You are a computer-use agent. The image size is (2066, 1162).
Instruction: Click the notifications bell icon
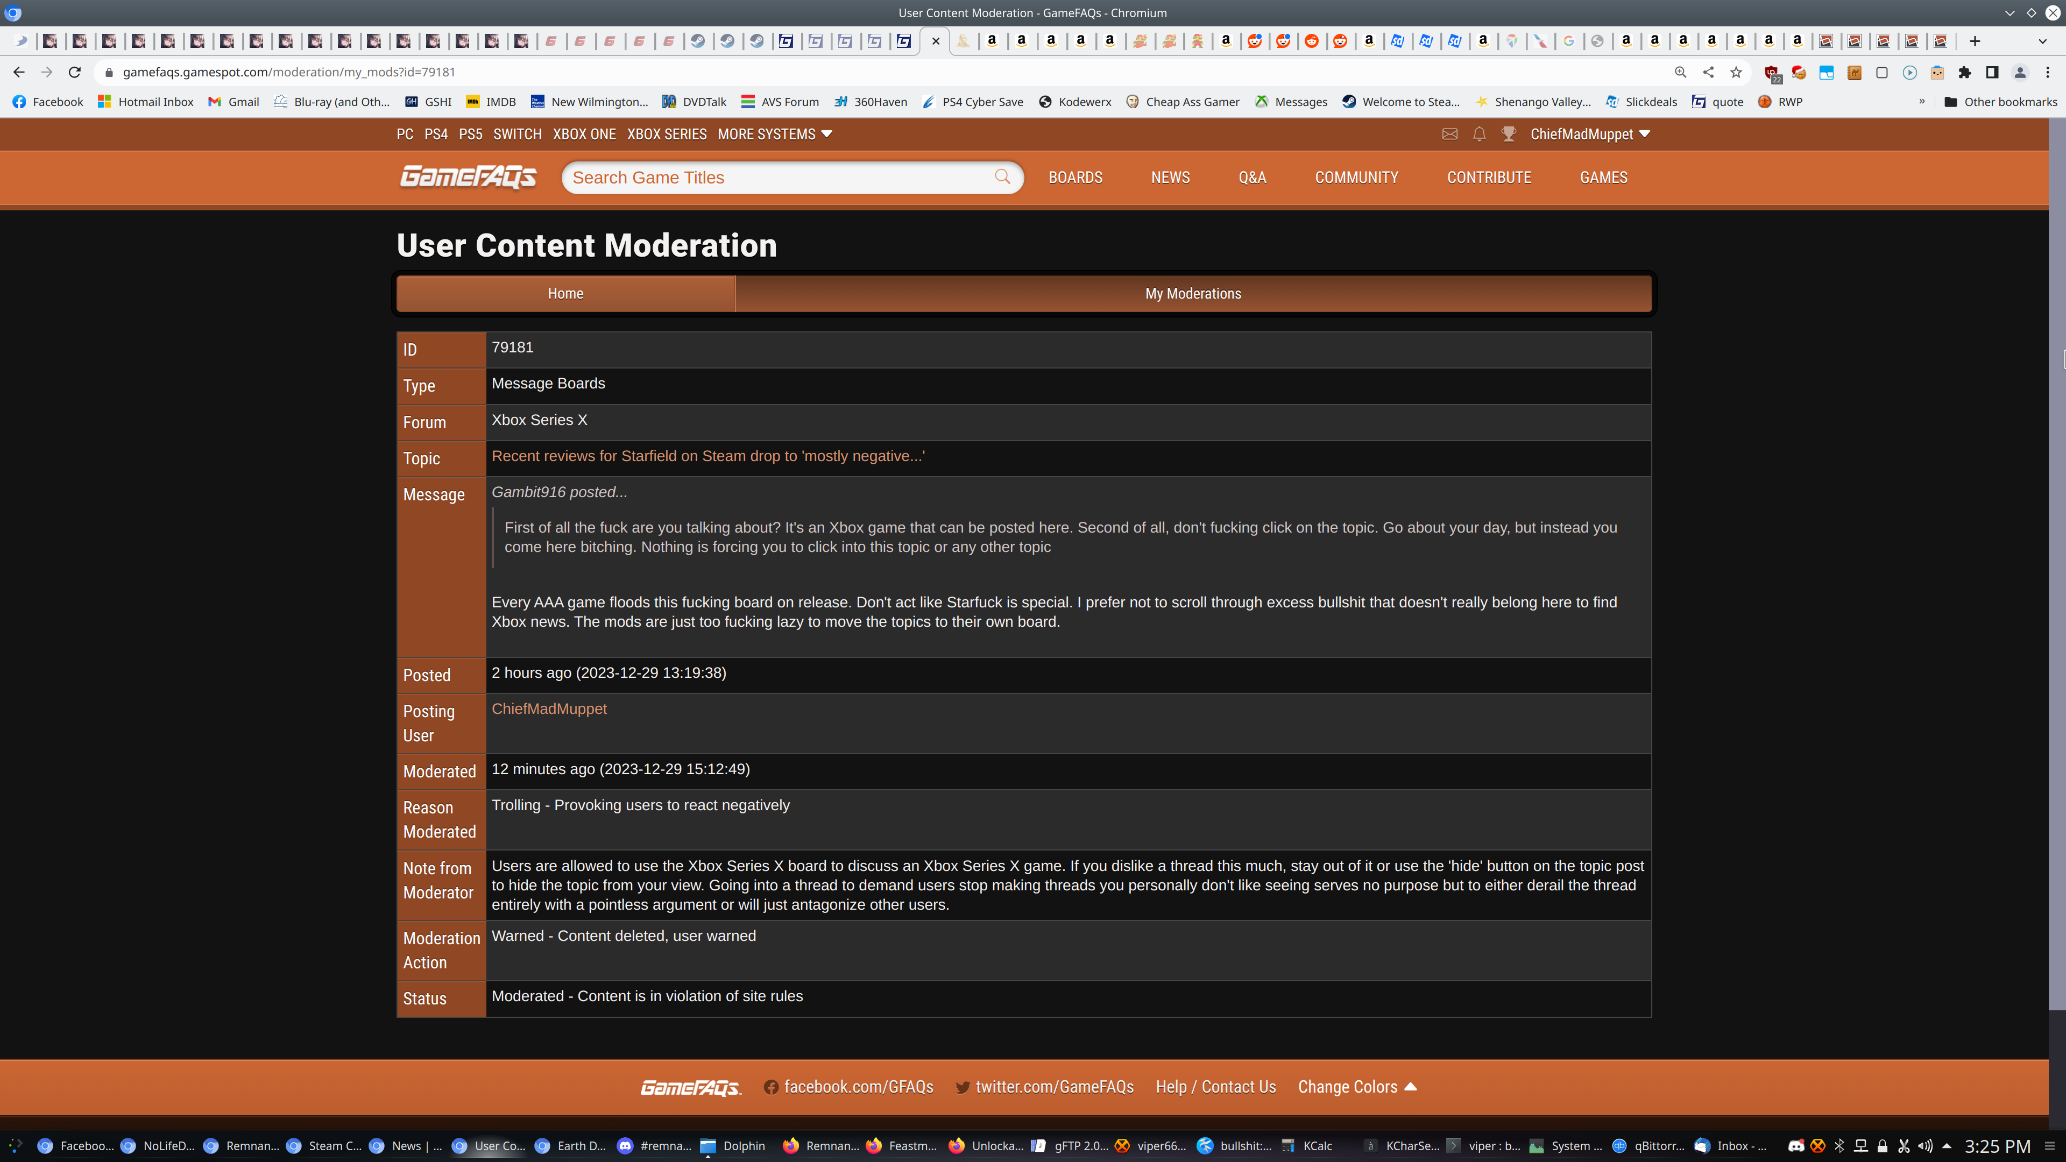click(x=1479, y=134)
